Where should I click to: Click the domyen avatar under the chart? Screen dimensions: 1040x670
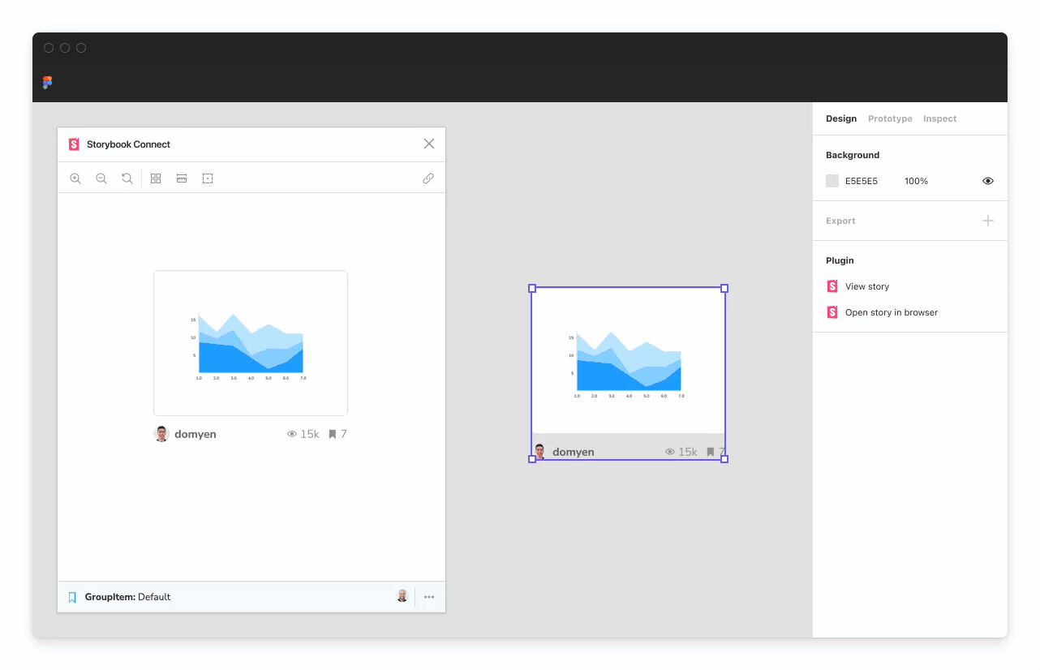coord(161,433)
